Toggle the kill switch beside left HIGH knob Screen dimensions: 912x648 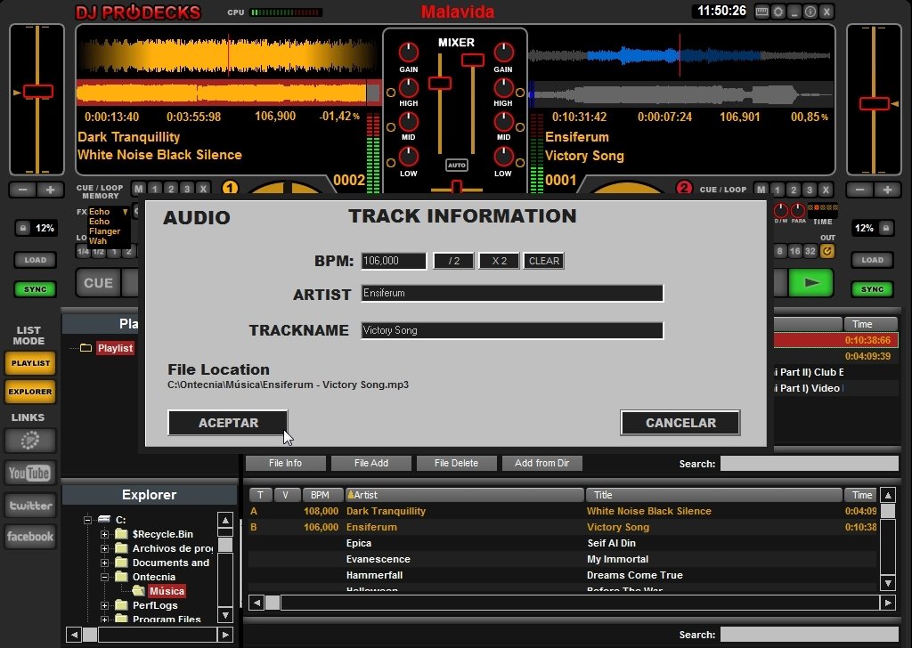(391, 93)
